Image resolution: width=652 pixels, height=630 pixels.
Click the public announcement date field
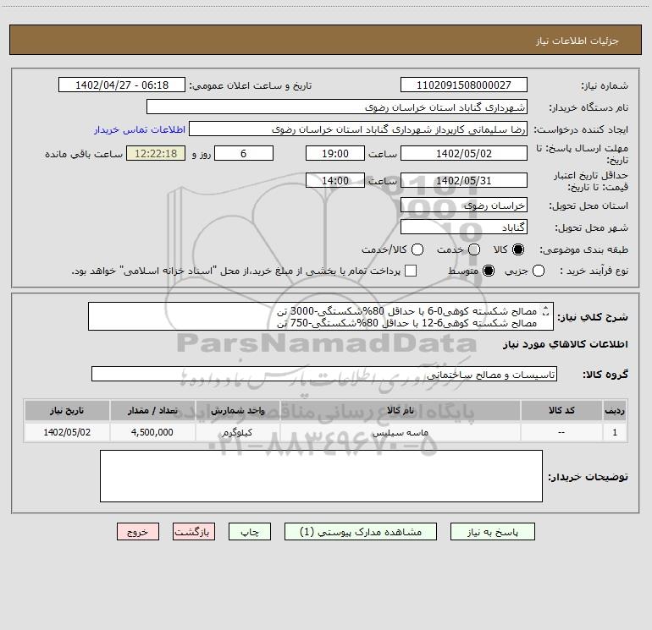click(x=122, y=85)
